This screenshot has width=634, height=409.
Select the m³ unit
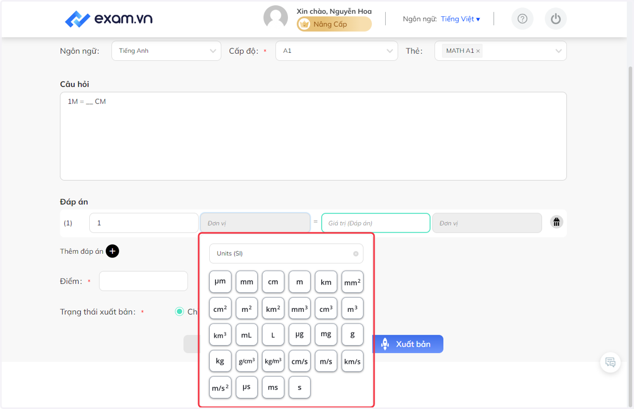tap(352, 308)
